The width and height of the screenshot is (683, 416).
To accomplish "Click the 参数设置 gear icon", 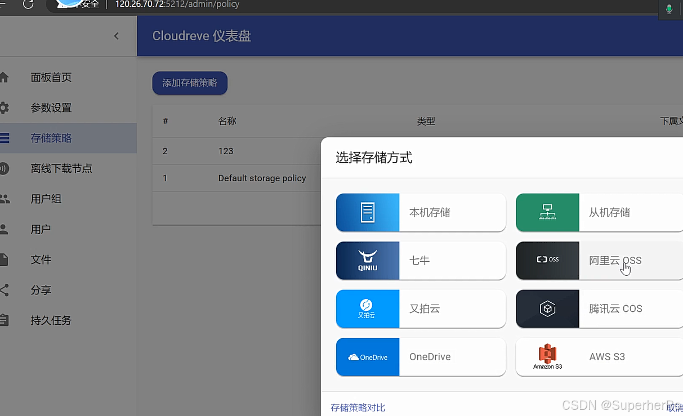I will click(x=4, y=108).
